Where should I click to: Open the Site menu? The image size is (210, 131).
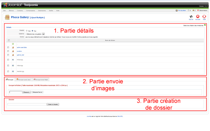[4, 10]
